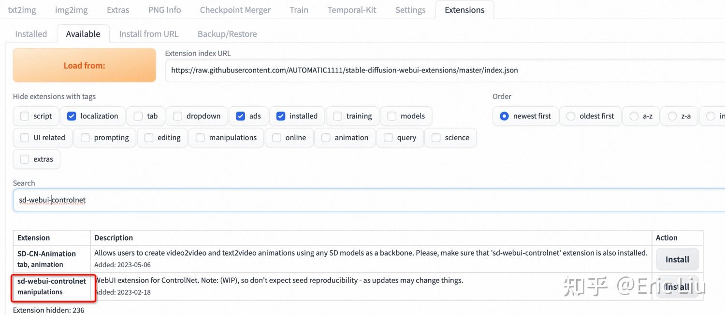Viewport: 725px width, 315px height.
Task: Uncheck the ads tag checkbox
Action: (x=241, y=116)
